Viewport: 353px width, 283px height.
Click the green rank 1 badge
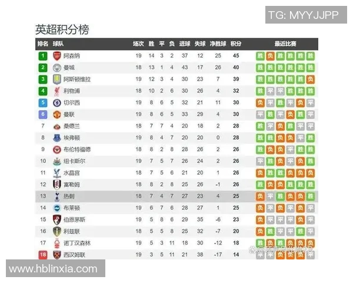[x=43, y=56]
